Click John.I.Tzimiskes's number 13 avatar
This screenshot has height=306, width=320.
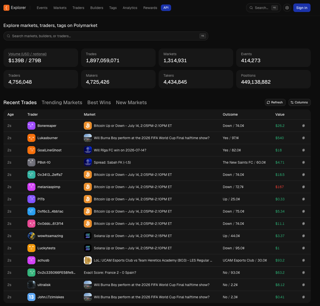31,297
